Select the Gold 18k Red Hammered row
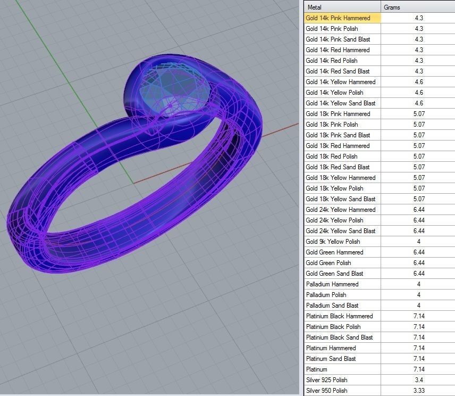455x396 pixels. [380, 146]
